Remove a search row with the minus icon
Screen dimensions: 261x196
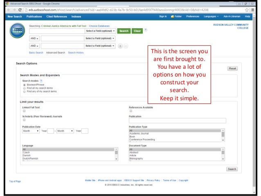click(126, 46)
